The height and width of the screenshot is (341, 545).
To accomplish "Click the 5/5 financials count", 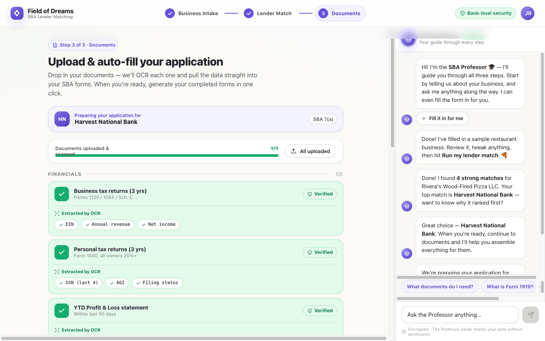I will [339, 174].
